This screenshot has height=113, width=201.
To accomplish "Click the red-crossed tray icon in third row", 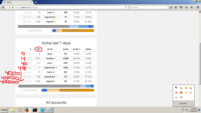I will click(176, 97).
